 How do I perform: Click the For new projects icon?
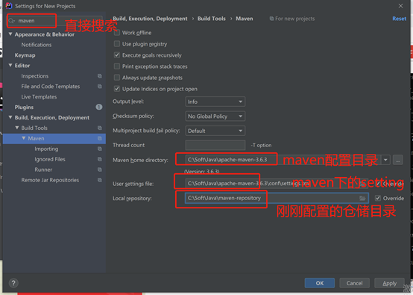271,19
